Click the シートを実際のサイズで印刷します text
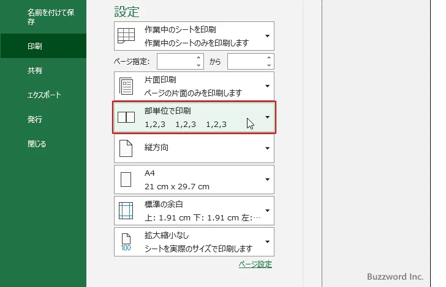446x287 pixels. [x=198, y=249]
